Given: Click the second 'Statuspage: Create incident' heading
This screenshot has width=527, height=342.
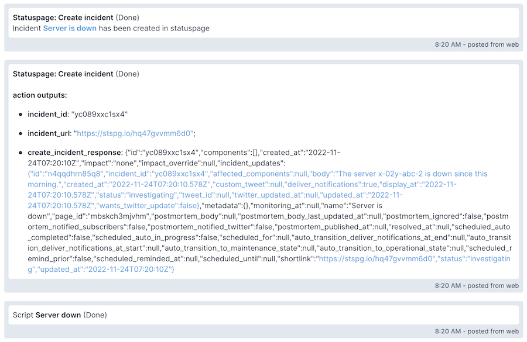Looking at the screenshot, I should (x=63, y=74).
